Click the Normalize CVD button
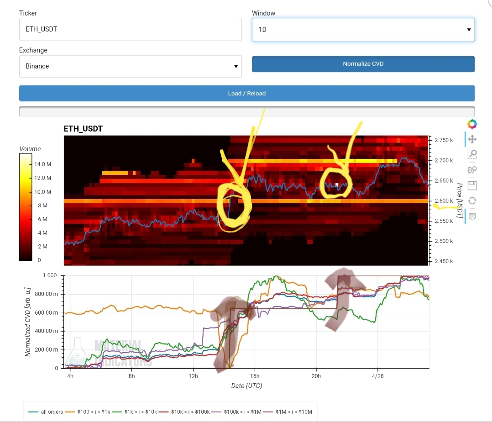This screenshot has width=492, height=422. (x=363, y=64)
